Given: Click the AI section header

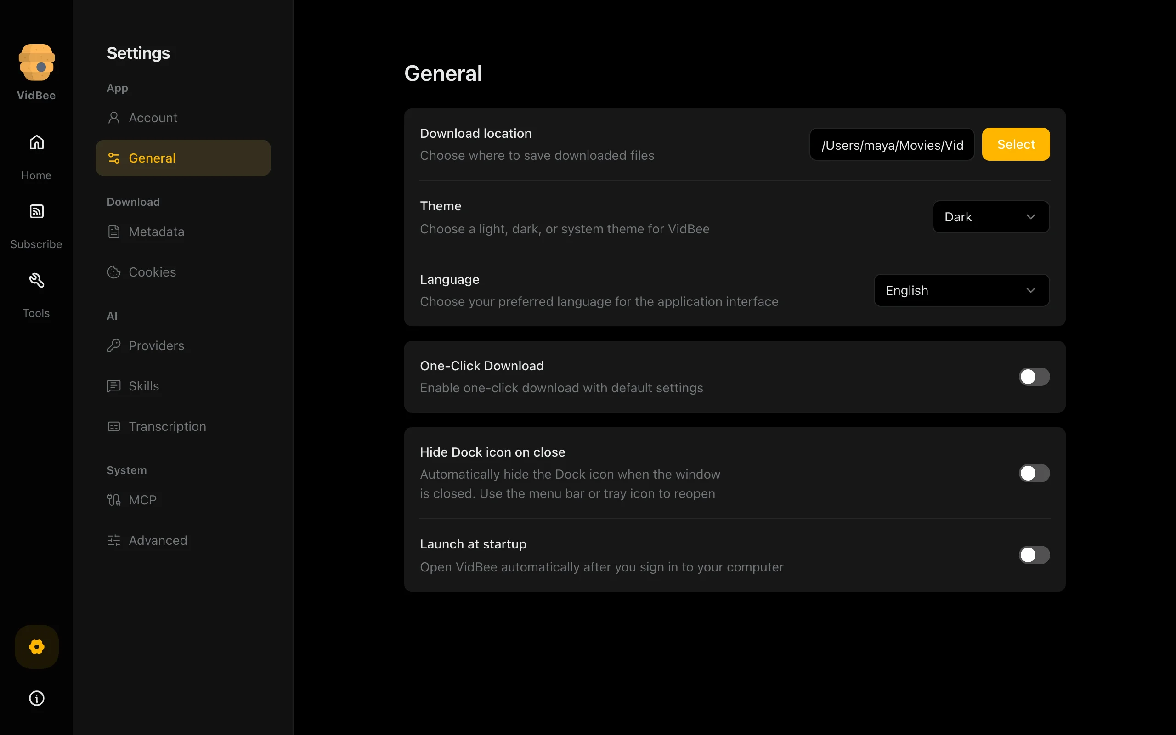Looking at the screenshot, I should 112,316.
